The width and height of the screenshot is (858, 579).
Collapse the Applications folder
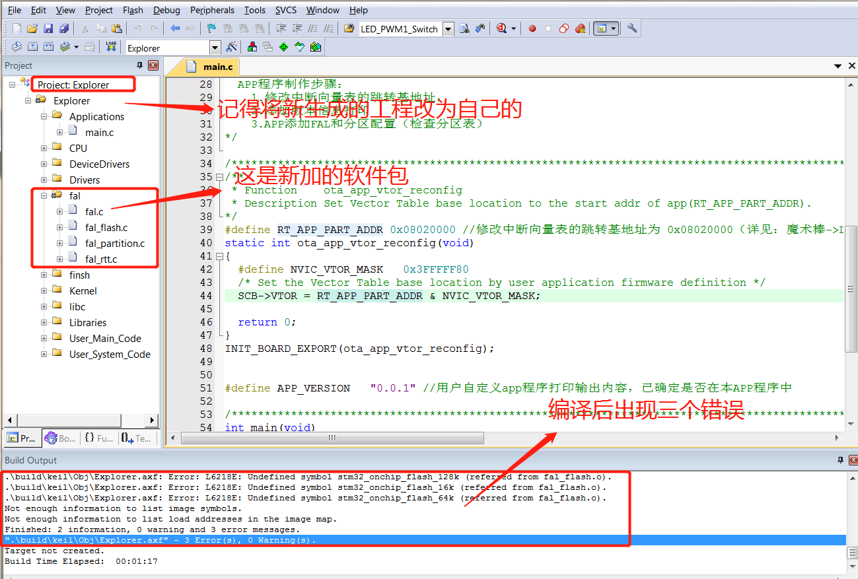tap(44, 117)
